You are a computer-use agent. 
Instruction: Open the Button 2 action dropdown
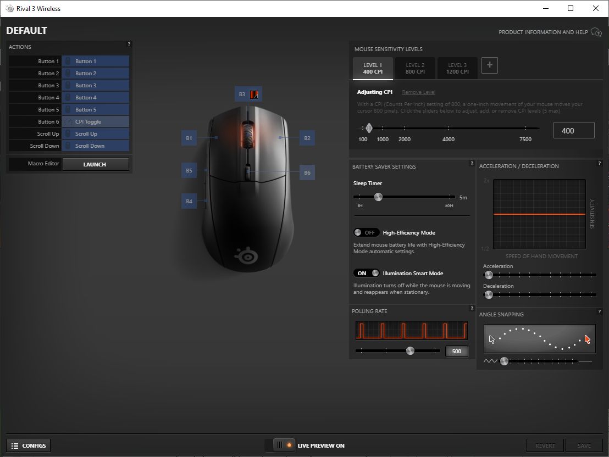[96, 73]
